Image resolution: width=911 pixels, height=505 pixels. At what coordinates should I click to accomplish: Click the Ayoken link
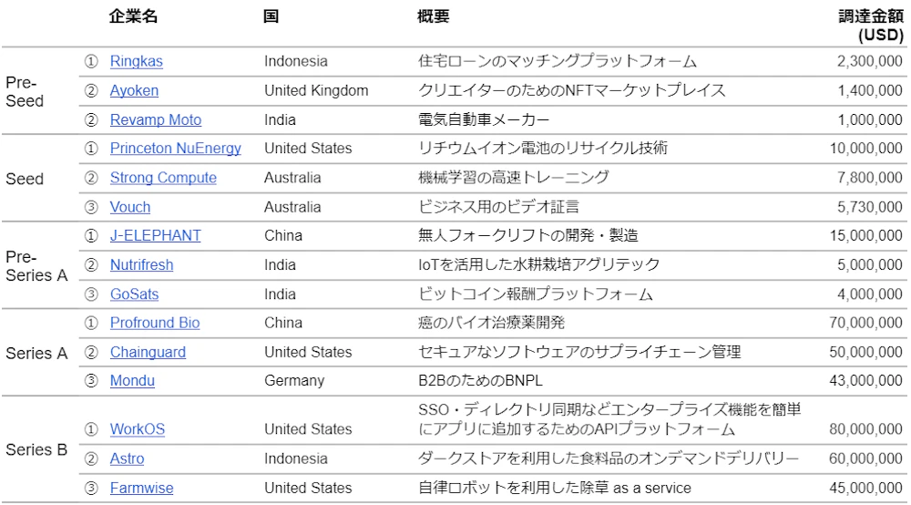coord(134,91)
